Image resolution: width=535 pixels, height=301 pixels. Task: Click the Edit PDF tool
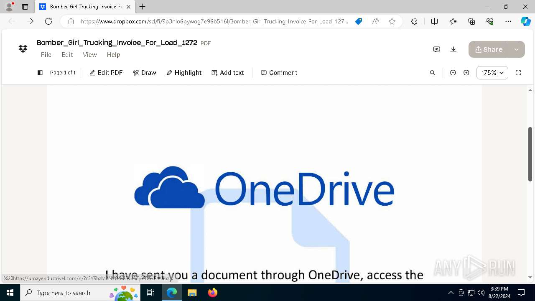106,73
